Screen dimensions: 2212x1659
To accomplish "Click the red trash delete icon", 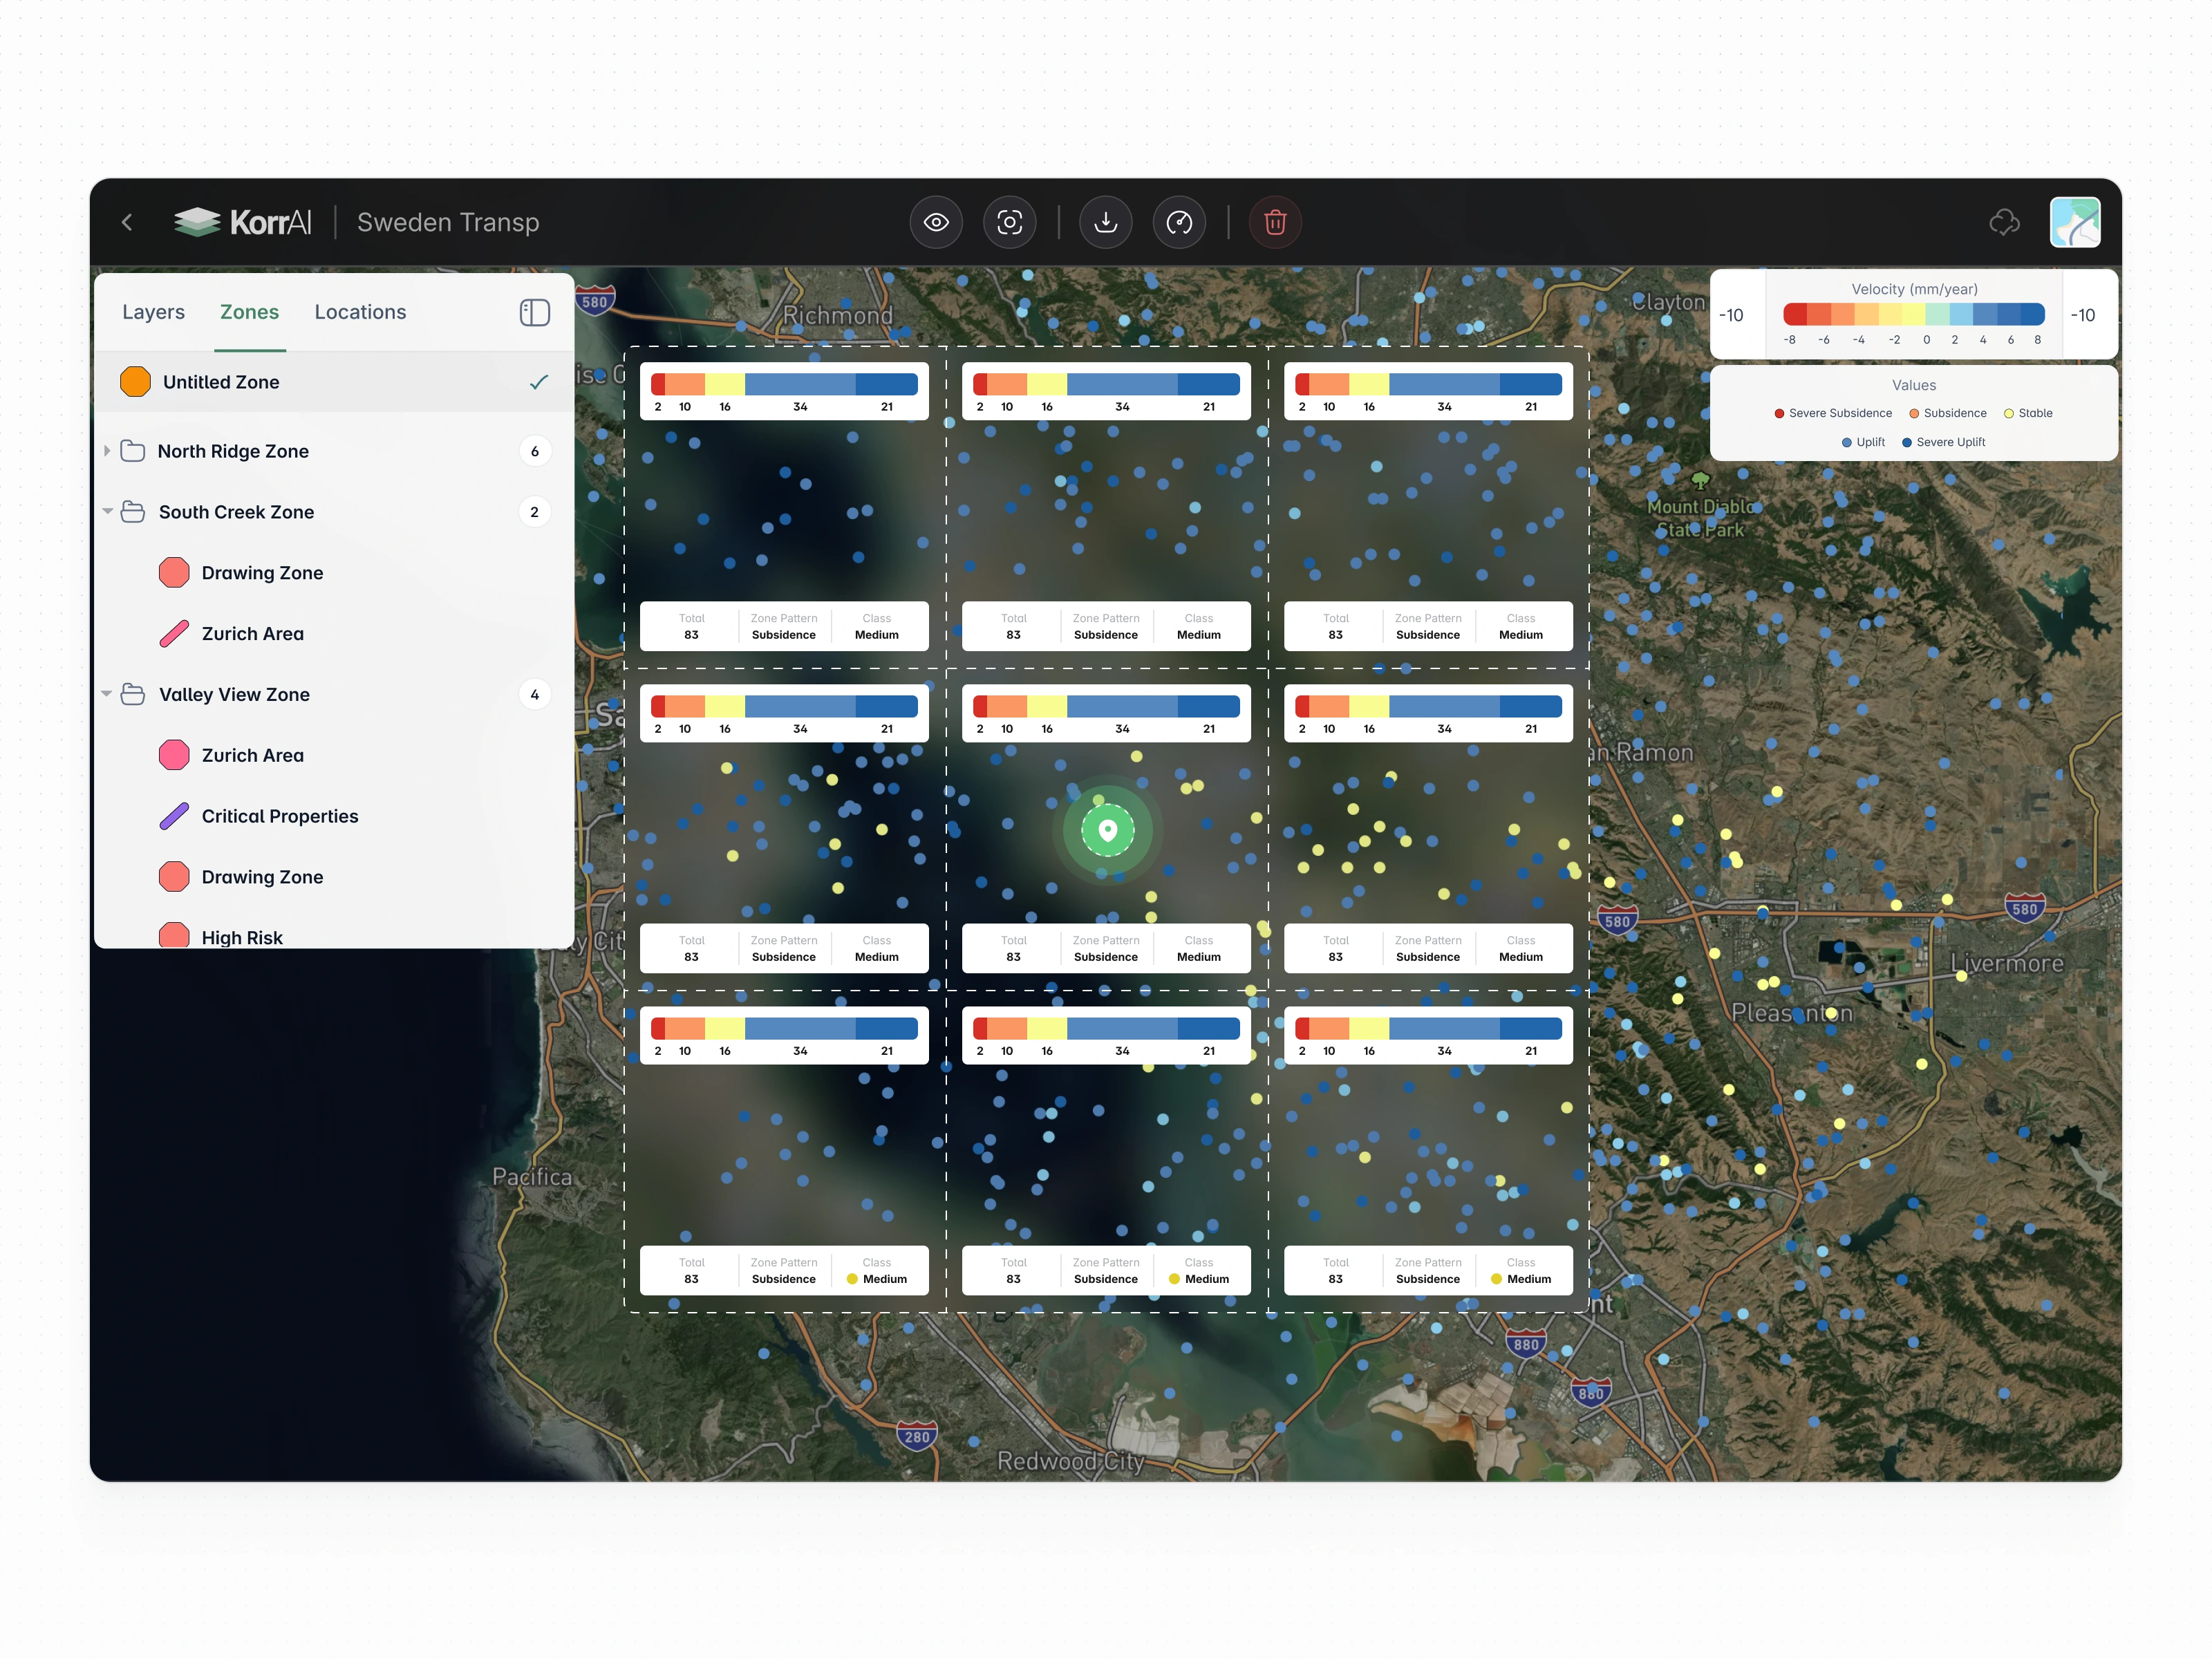I will click(1275, 222).
